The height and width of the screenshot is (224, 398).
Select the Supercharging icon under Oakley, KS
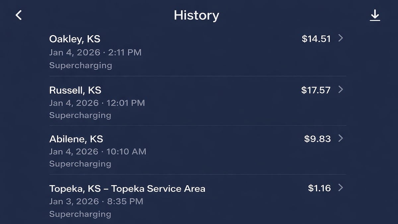pos(80,65)
